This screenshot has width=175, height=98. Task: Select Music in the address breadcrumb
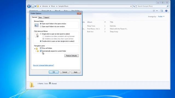tap(53, 6)
